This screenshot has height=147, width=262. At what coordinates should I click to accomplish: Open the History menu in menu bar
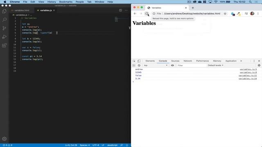pyautogui.click(x=52, y=2)
